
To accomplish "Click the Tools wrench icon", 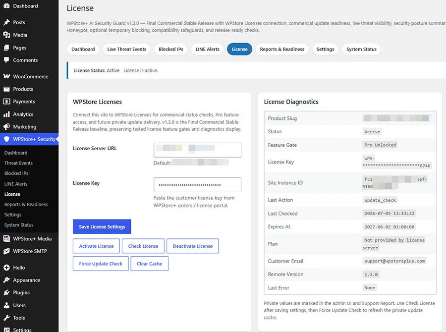I will (6, 318).
